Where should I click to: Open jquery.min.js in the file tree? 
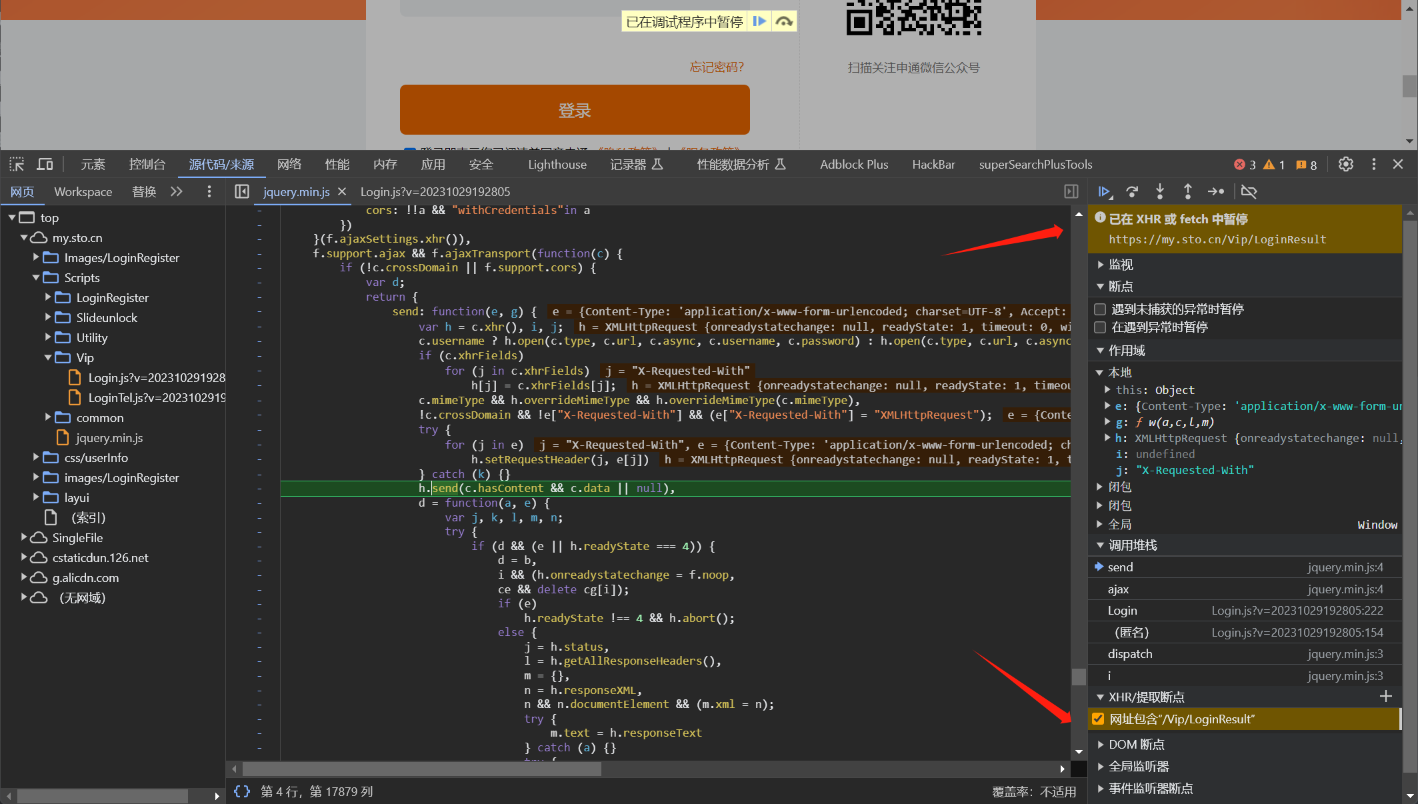[109, 438]
